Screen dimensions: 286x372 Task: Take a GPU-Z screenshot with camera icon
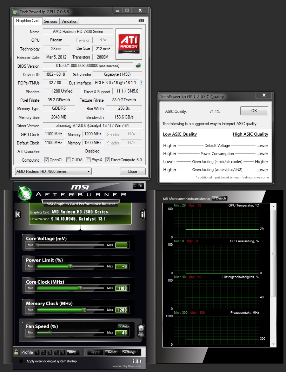(141, 21)
